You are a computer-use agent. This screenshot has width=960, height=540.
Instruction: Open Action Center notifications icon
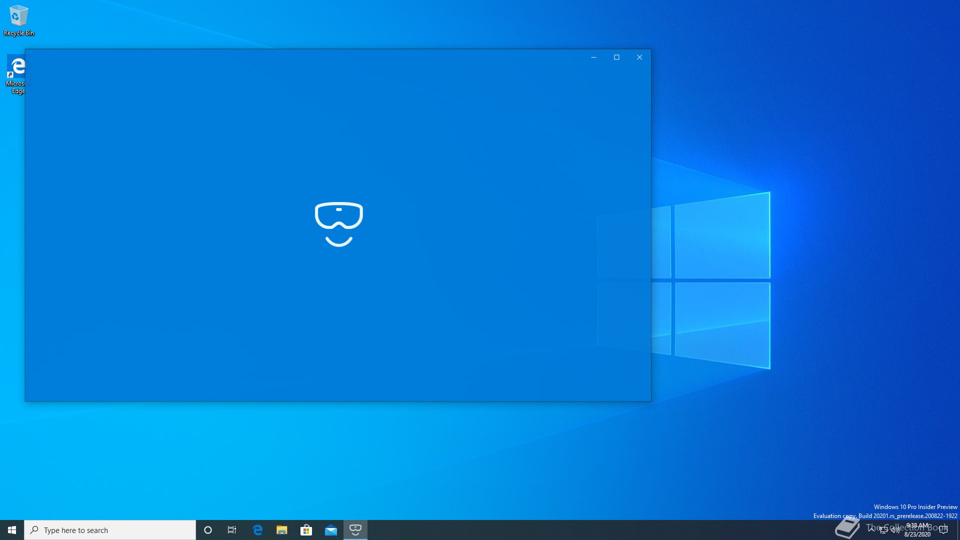pyautogui.click(x=944, y=530)
